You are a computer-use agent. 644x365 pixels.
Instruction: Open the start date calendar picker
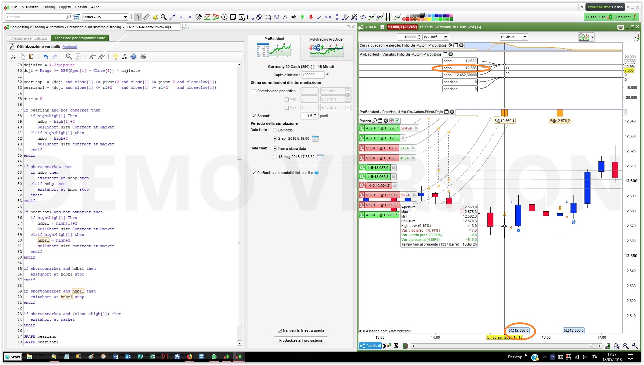click(315, 138)
